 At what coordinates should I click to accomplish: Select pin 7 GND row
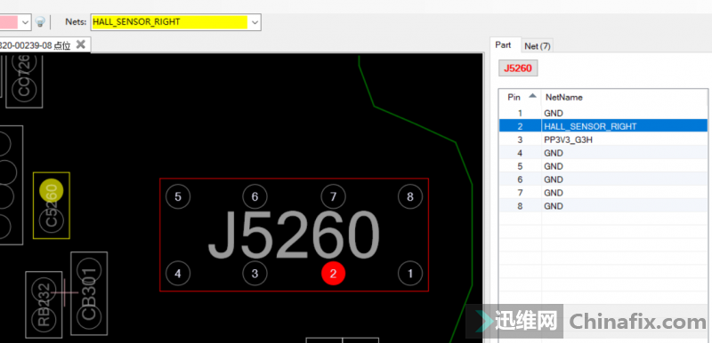[603, 193]
